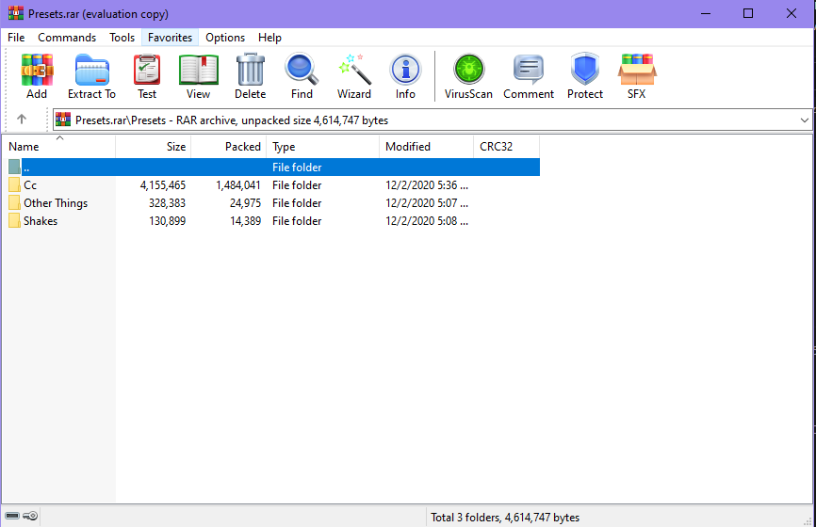The image size is (816, 527).
Task: Select the Other Things folder icon
Action: 14,202
